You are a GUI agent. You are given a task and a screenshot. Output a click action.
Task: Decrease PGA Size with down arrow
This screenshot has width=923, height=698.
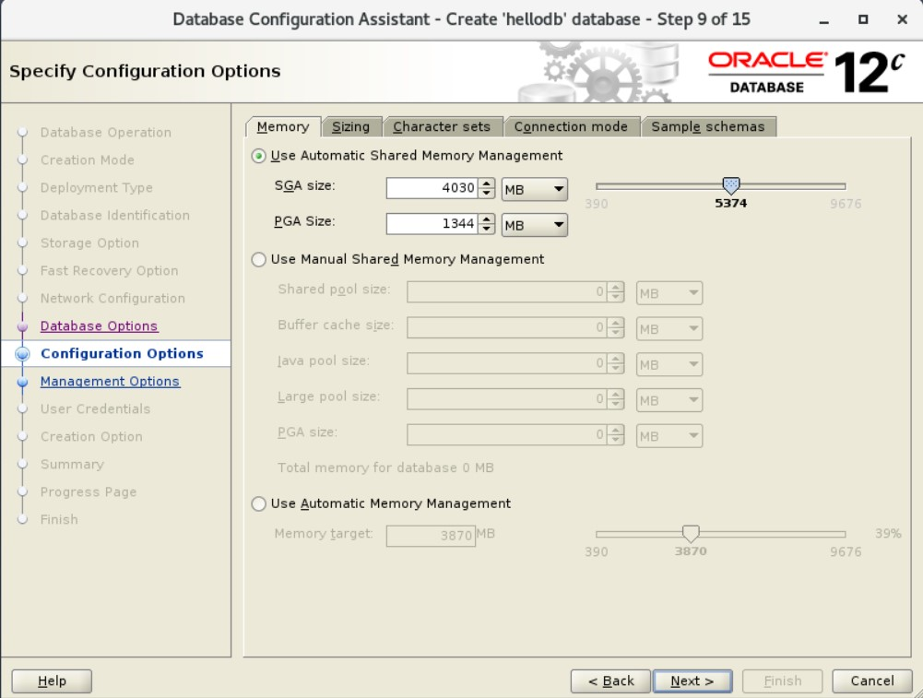pyautogui.click(x=486, y=230)
